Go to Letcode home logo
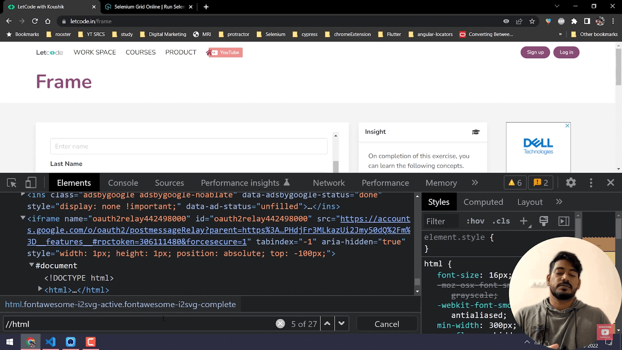 49,52
